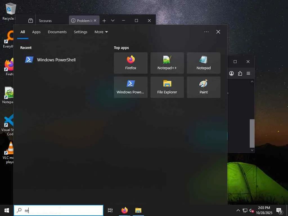This screenshot has height=216, width=288.
Task: Close the search panel
Action: tap(218, 32)
